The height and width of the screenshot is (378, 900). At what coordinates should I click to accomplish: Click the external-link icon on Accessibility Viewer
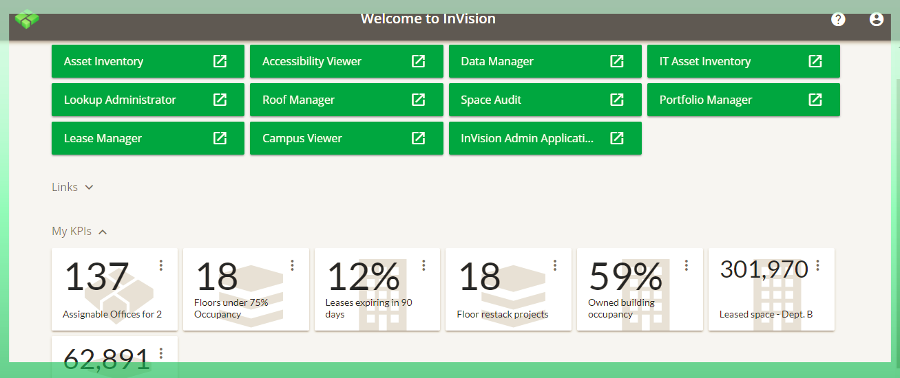tap(418, 61)
